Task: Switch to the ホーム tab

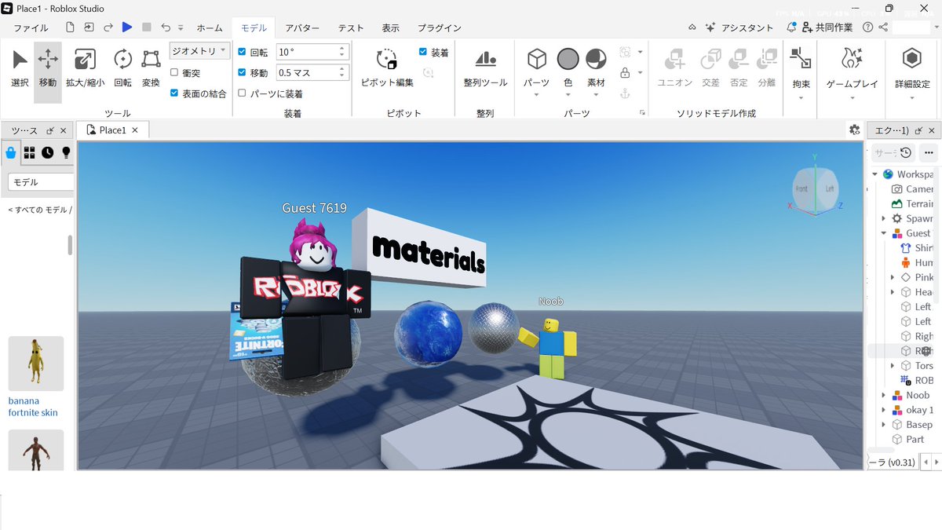Action: pyautogui.click(x=210, y=27)
